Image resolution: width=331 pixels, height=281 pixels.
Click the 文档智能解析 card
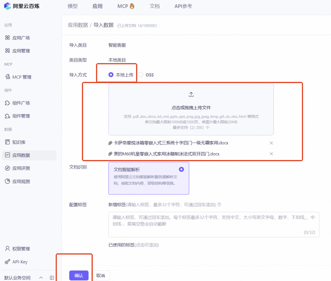pyautogui.click(x=148, y=178)
